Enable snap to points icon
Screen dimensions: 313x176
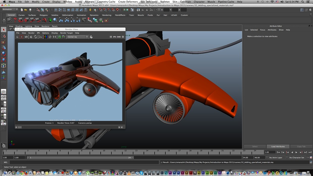point(110,10)
